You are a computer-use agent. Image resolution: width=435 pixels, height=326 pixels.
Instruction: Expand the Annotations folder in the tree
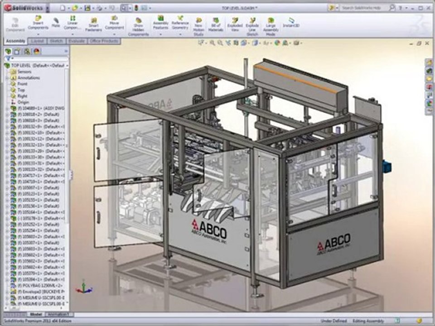click(x=8, y=78)
